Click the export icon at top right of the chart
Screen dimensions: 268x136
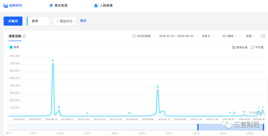click(x=263, y=36)
